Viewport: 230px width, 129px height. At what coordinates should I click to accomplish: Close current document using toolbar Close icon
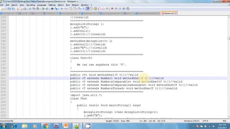pyautogui.click(x=18, y=9)
